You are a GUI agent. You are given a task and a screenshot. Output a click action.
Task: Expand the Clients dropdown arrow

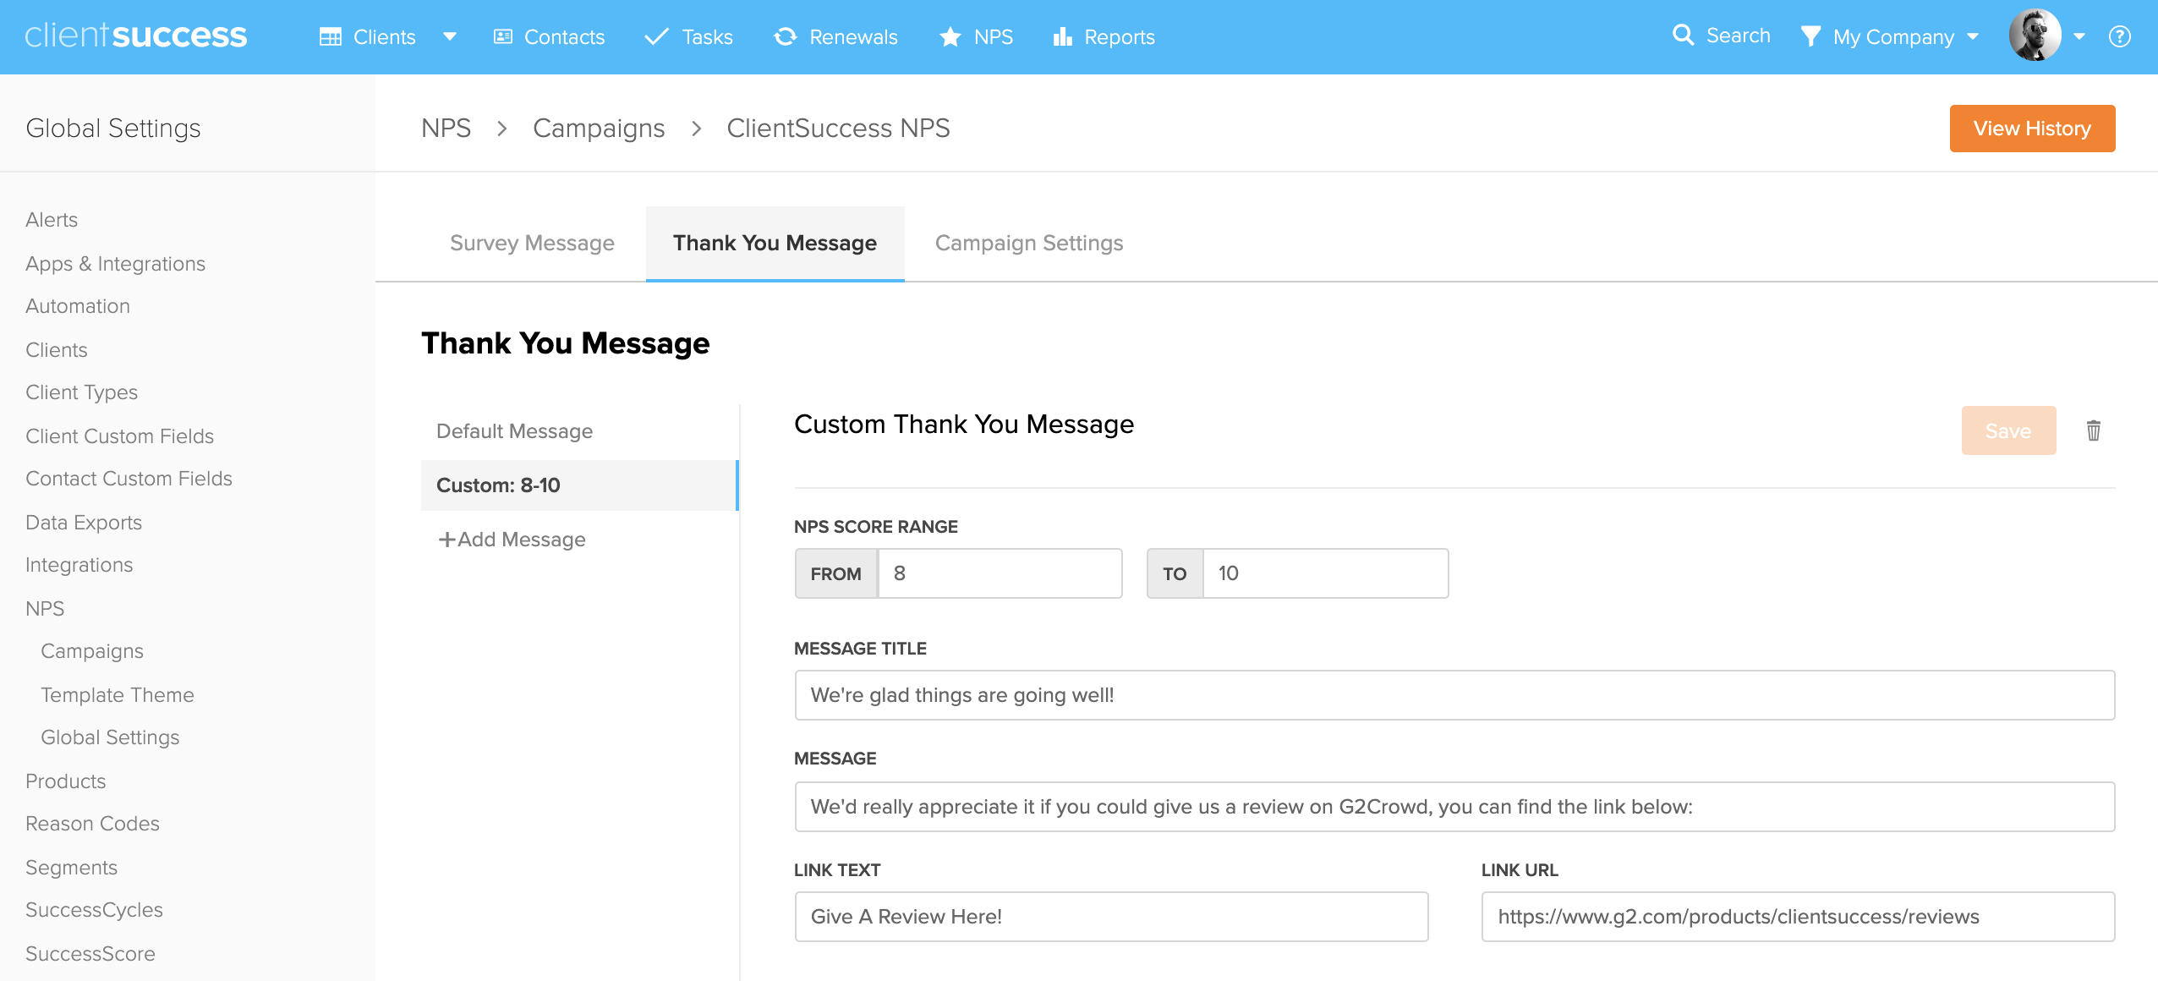pyautogui.click(x=450, y=36)
